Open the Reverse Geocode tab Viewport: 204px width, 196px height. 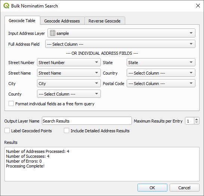coord(105,21)
